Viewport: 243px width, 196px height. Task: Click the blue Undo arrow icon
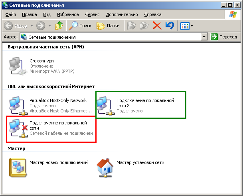click(x=170, y=26)
